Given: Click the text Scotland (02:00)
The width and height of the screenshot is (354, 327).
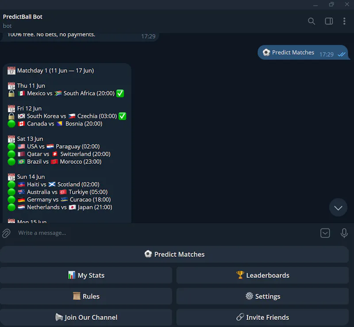Looking at the screenshot, I should [78, 185].
